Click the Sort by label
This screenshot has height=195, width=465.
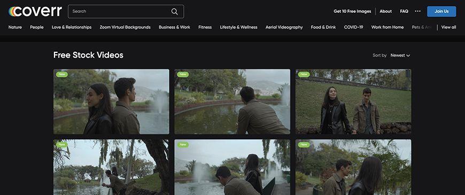pyautogui.click(x=379, y=56)
